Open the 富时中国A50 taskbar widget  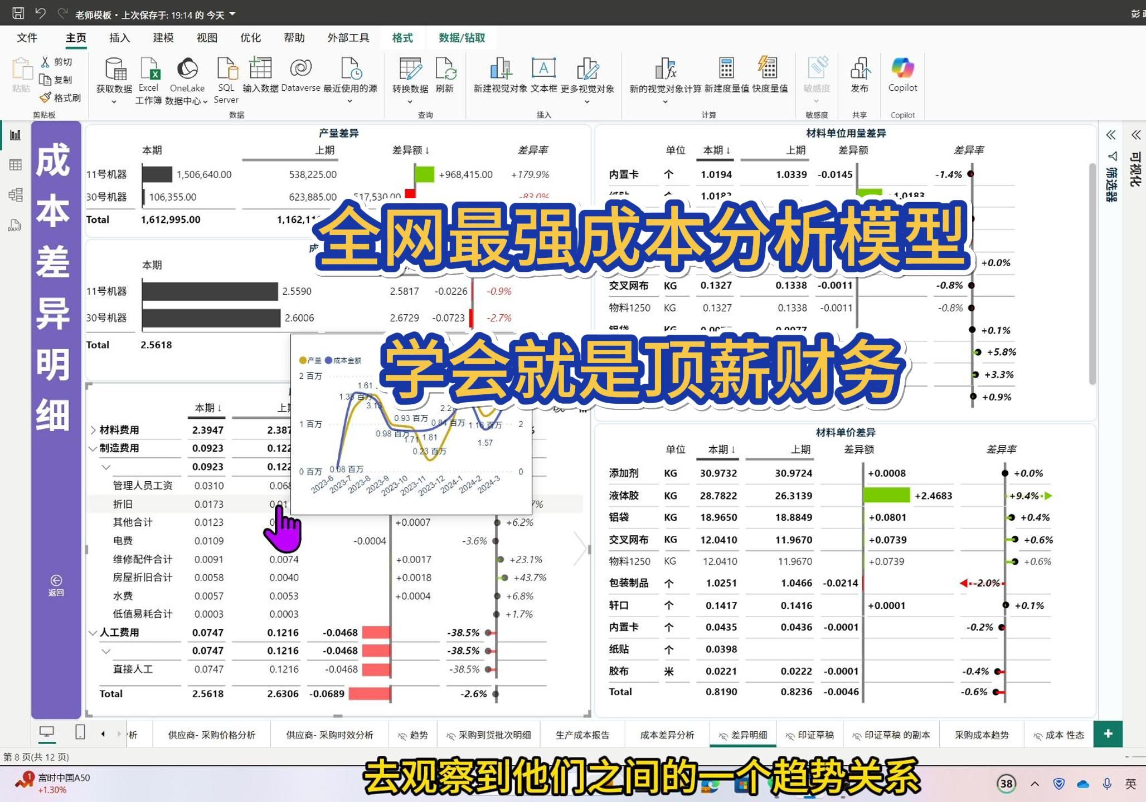tap(53, 783)
